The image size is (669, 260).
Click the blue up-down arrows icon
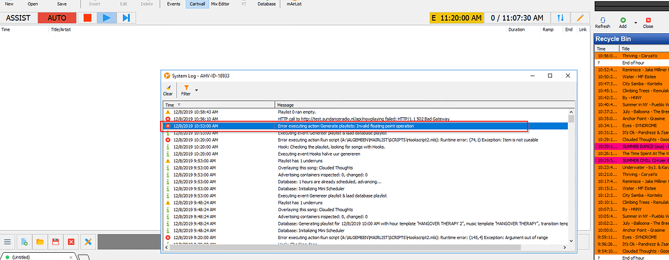[x=561, y=18]
